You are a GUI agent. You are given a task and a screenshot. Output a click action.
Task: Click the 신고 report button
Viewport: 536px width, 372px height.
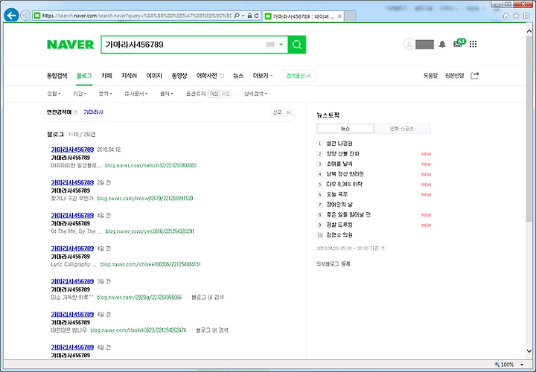pos(277,112)
